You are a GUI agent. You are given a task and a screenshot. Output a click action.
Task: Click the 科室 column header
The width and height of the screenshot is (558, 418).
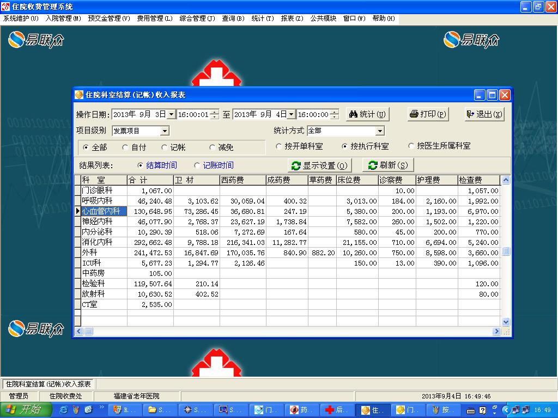(104, 180)
